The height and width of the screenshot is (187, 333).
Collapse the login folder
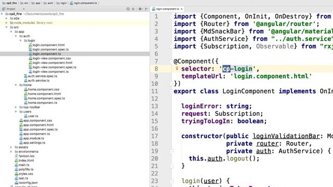pos(21,41)
